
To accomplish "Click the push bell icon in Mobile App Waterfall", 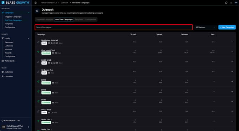I will tap(52, 43).
